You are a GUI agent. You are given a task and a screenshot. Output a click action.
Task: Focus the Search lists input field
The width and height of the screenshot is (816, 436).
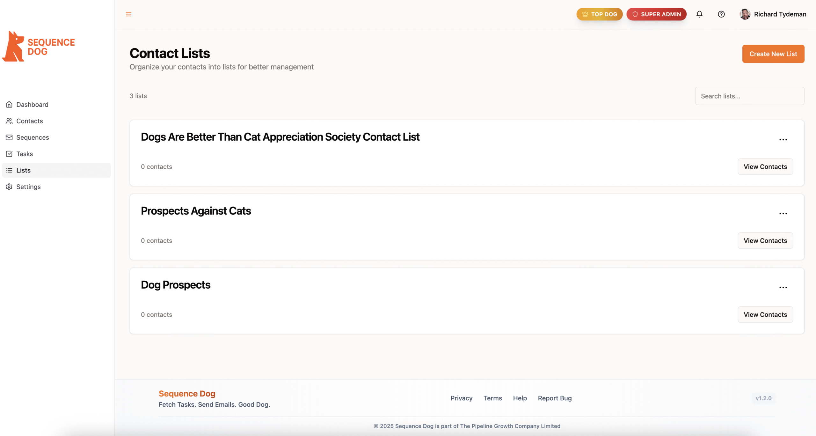point(750,96)
